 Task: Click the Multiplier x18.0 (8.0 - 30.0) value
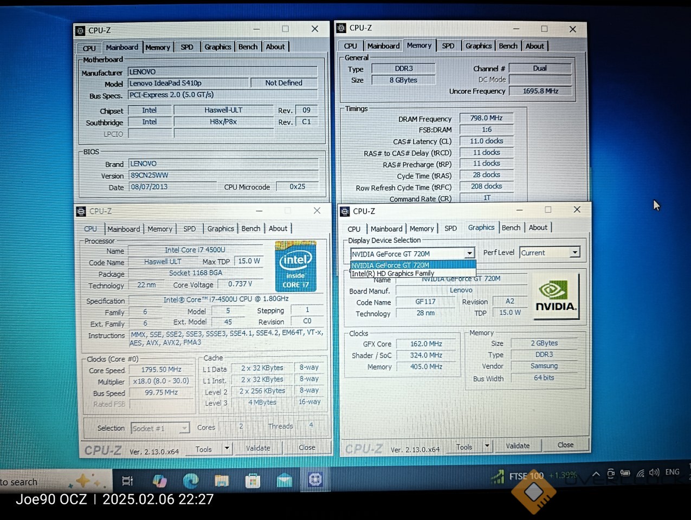click(161, 381)
